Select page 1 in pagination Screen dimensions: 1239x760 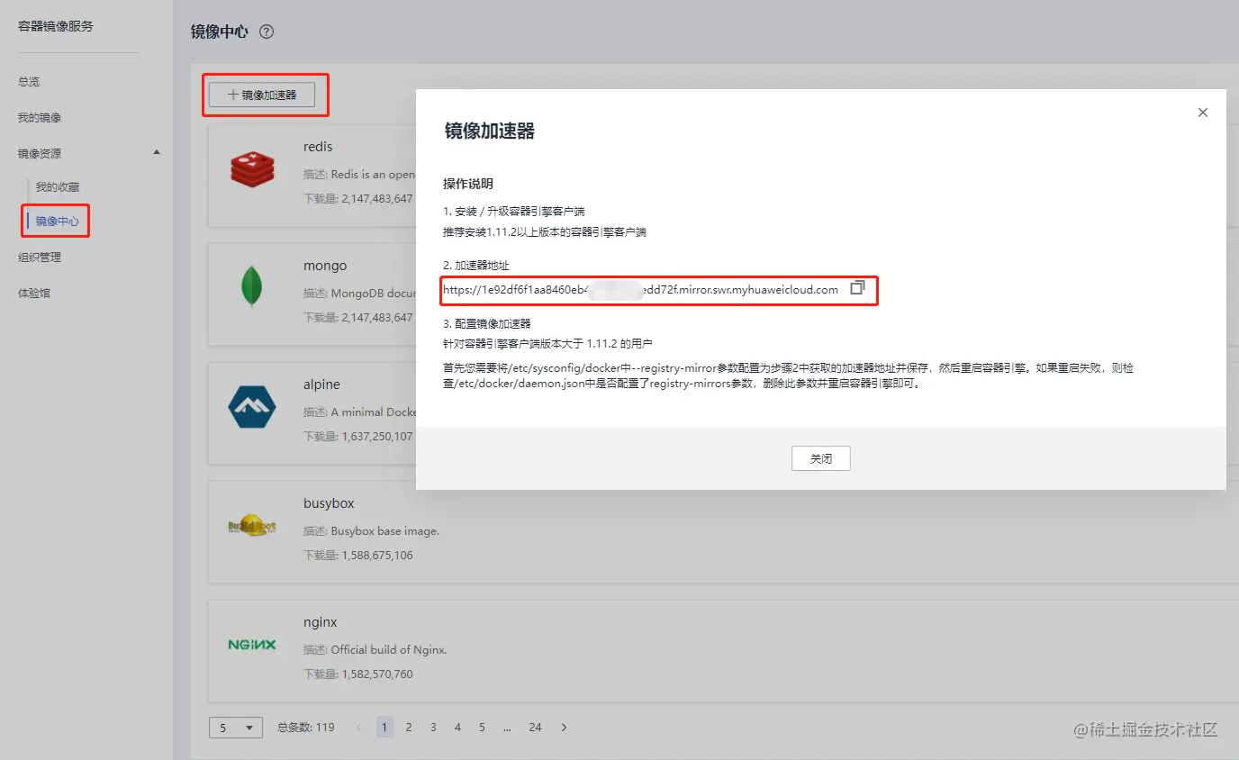tap(384, 727)
